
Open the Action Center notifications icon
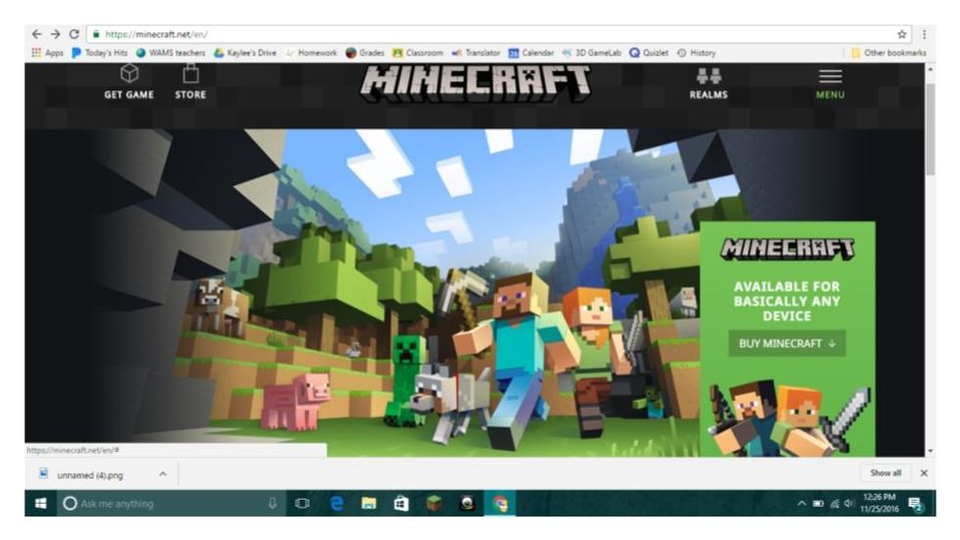point(916,504)
